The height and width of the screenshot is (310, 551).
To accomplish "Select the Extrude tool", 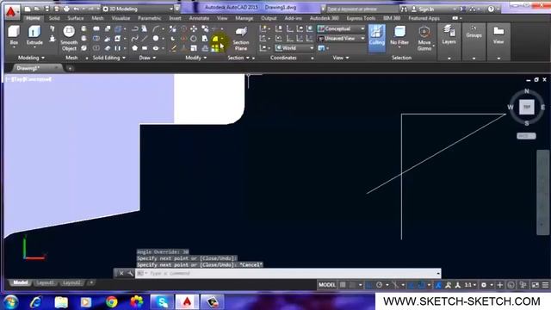I will 34,36.
